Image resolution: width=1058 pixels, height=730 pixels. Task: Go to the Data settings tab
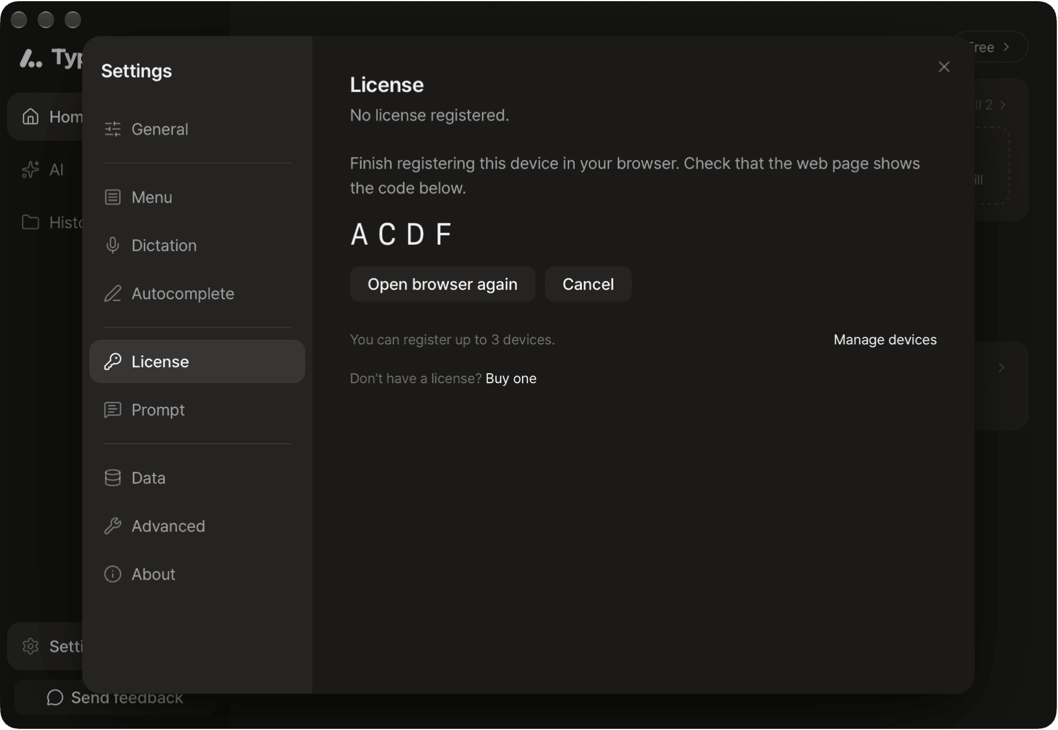(197, 478)
